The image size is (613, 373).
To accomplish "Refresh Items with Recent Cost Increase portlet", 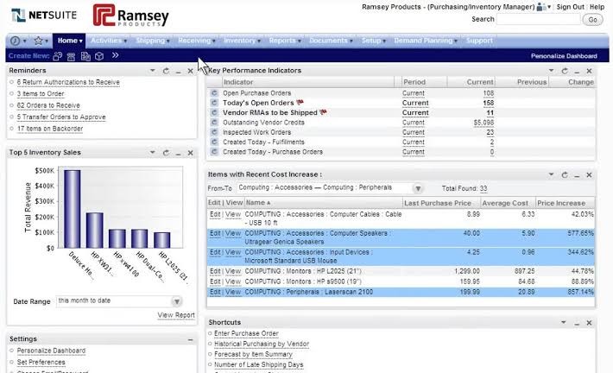I will point(565,174).
